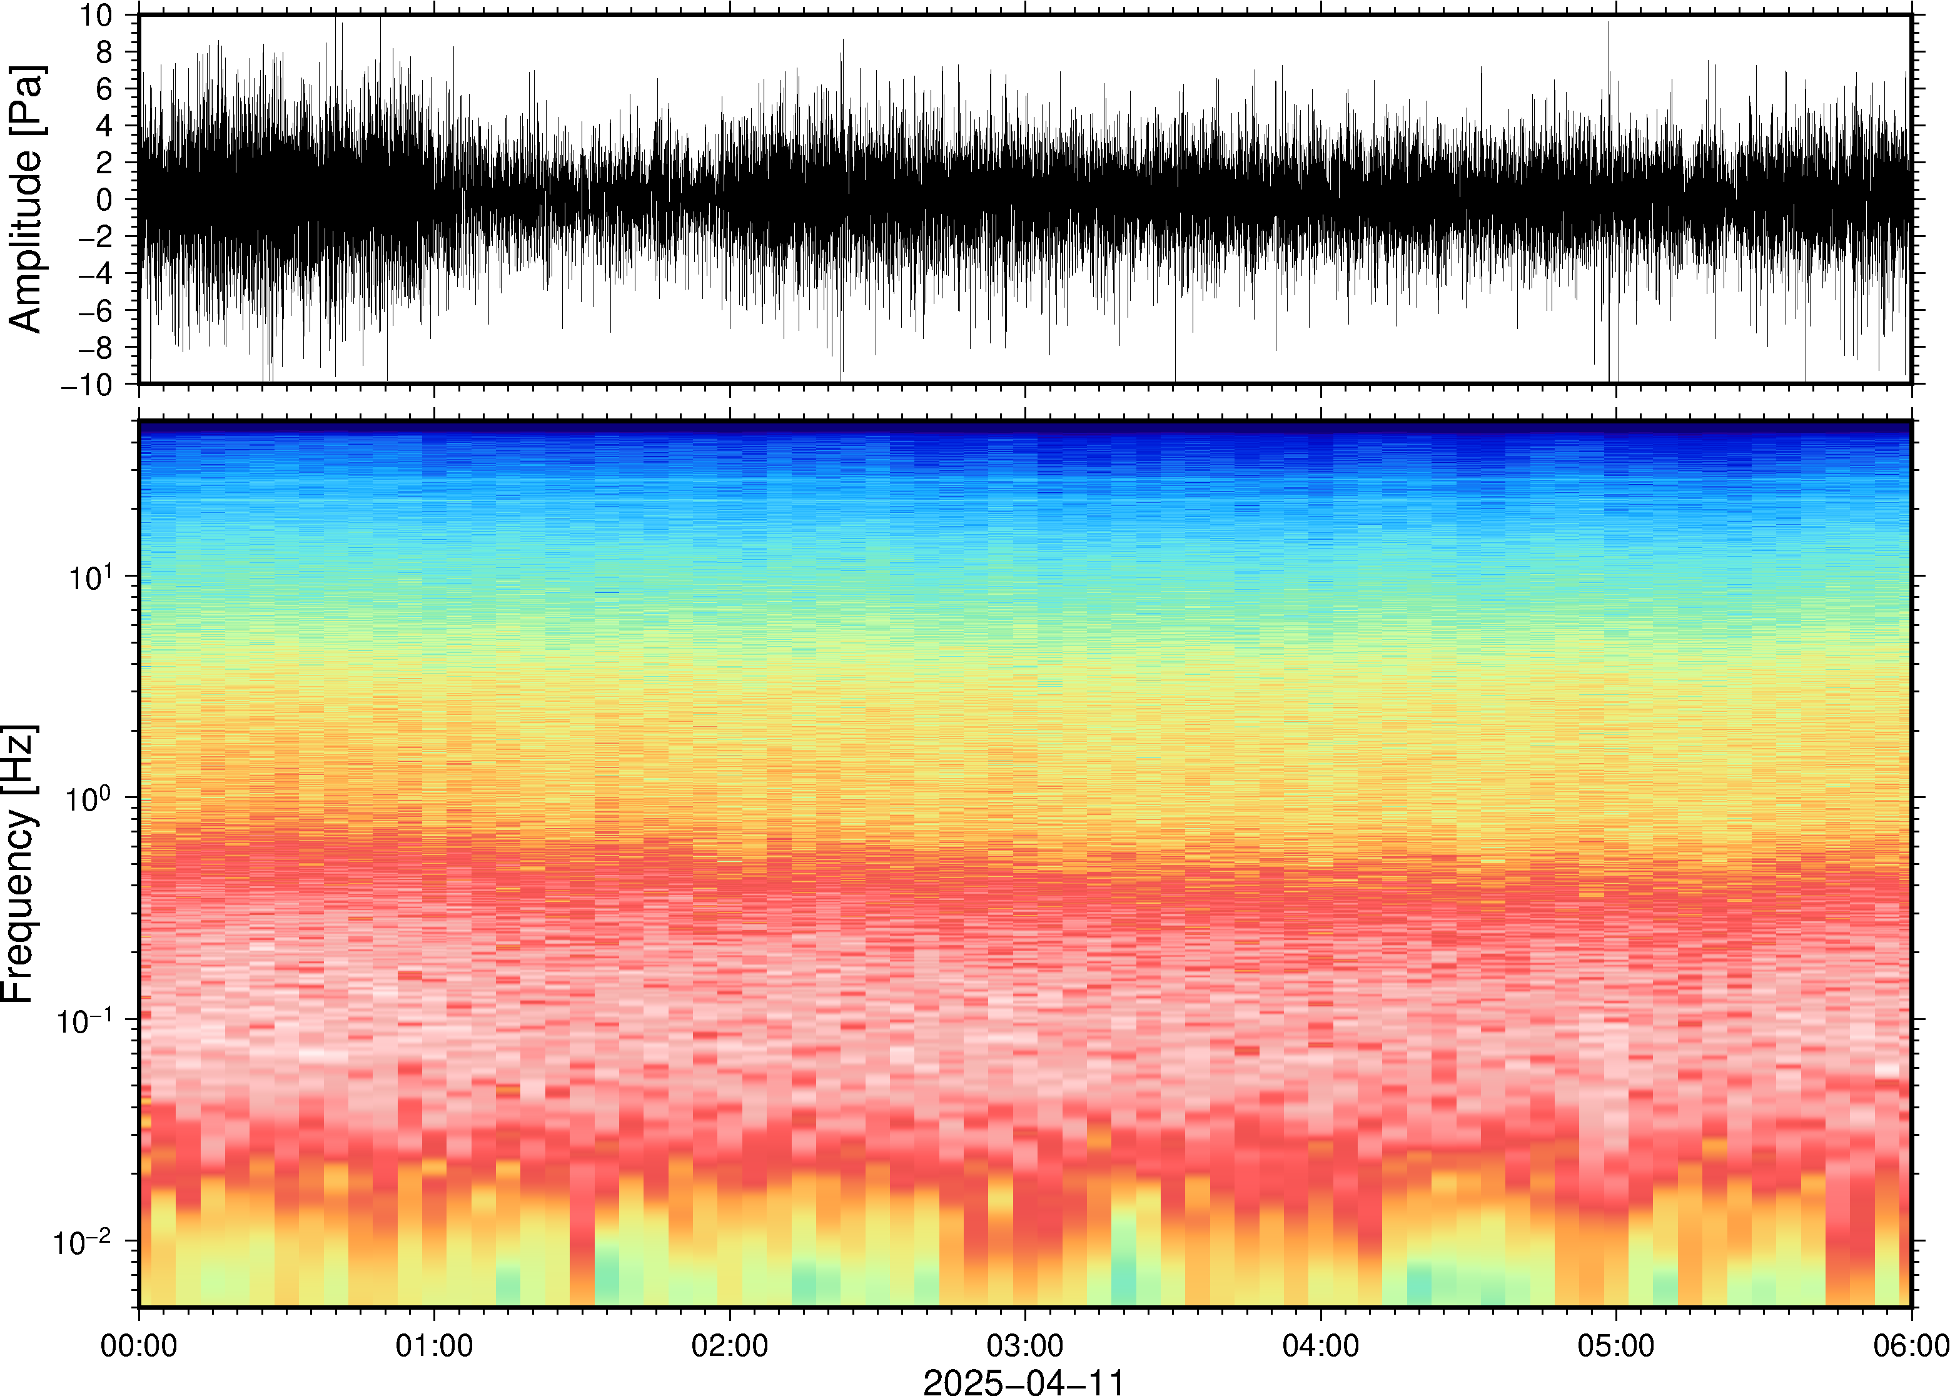
Task: Click the 01:00 time tick label
Action: (x=434, y=1345)
